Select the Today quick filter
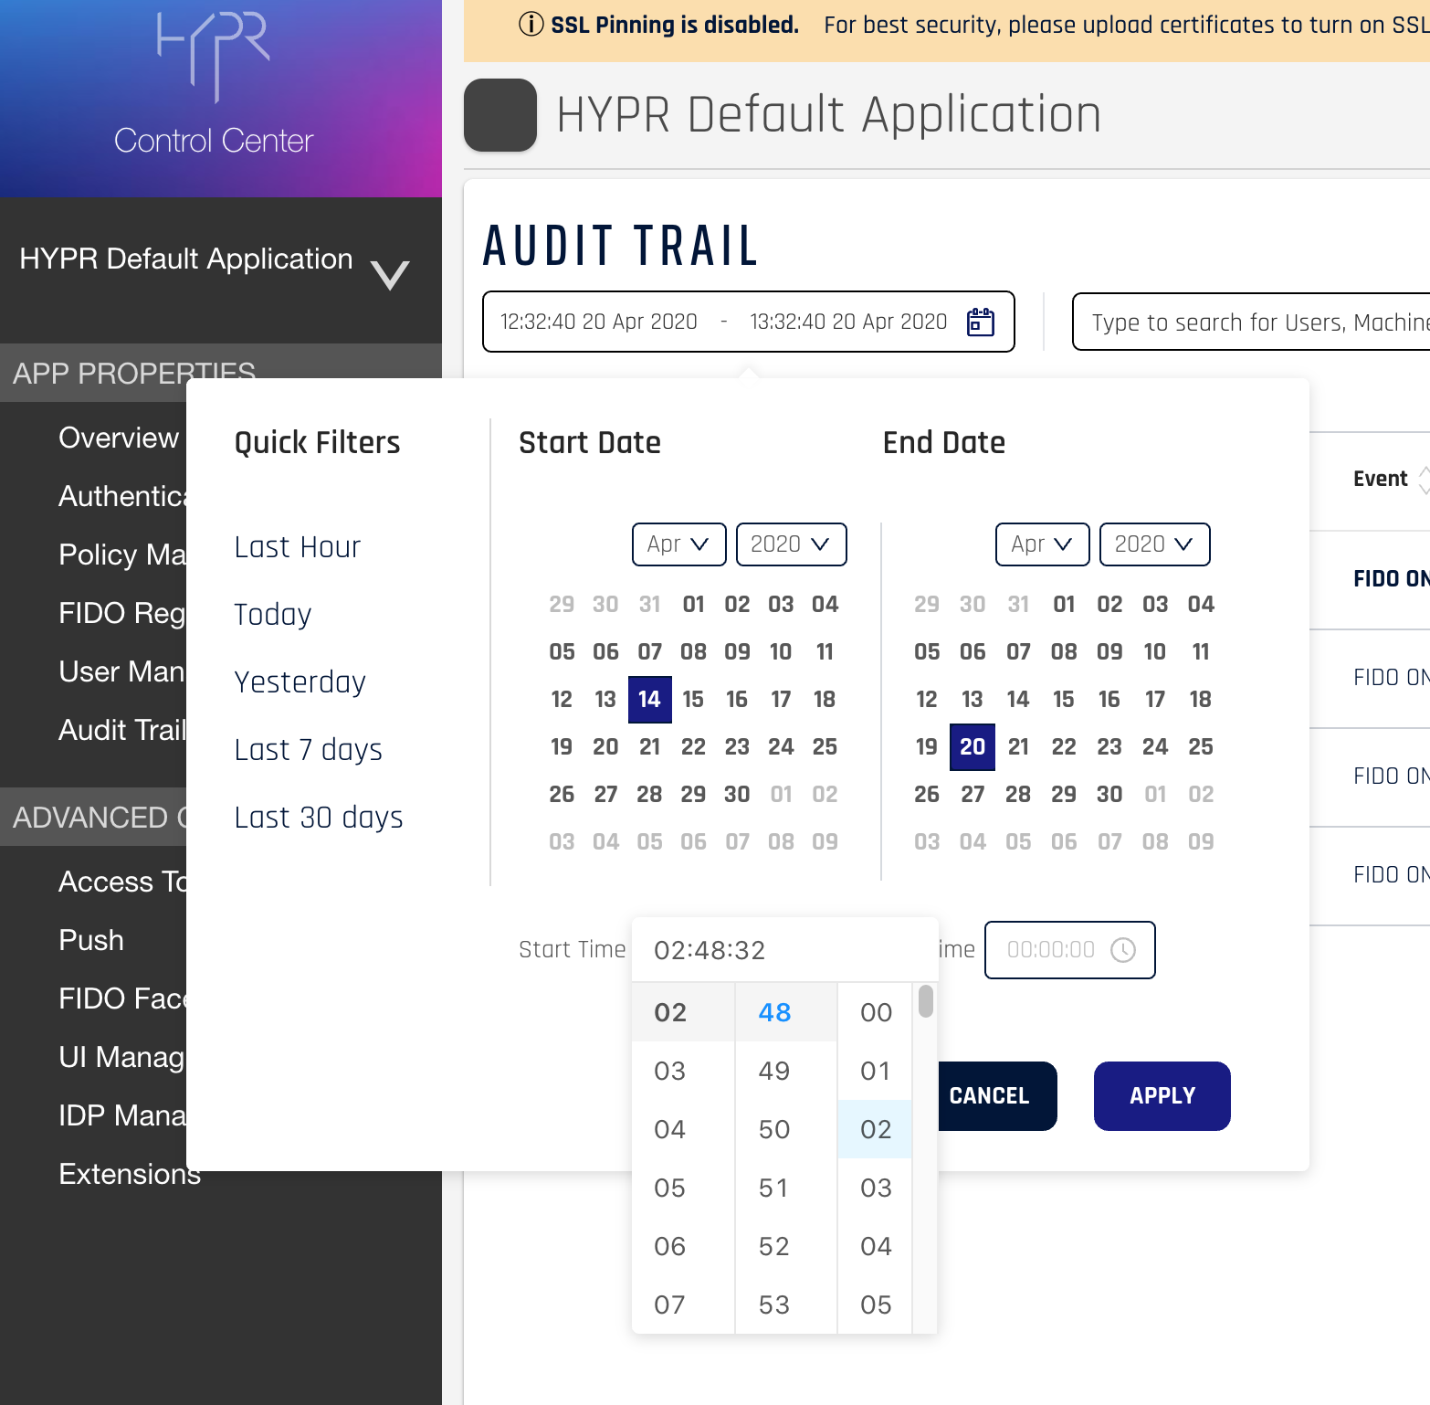The height and width of the screenshot is (1405, 1430). [273, 615]
